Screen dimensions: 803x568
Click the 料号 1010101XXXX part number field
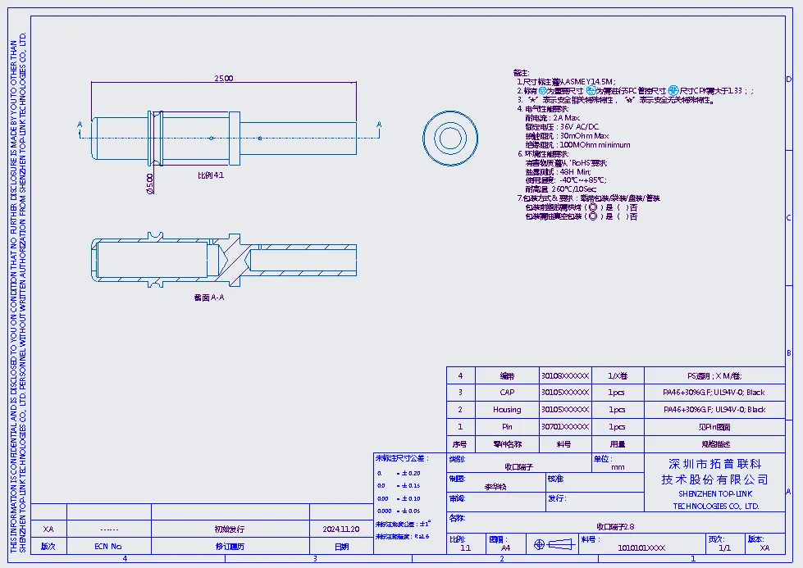[641, 548]
